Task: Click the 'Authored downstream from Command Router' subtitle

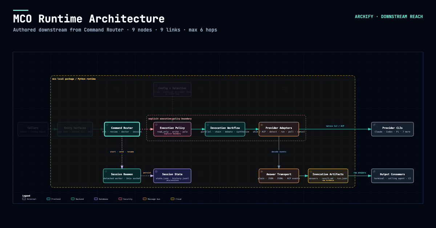Action: pos(69,30)
